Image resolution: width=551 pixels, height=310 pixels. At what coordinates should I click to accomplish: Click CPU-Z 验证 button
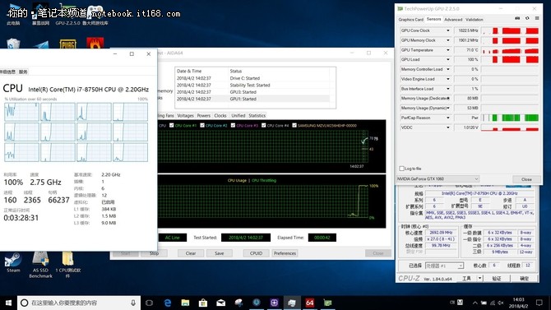pyautogui.click(x=496, y=279)
